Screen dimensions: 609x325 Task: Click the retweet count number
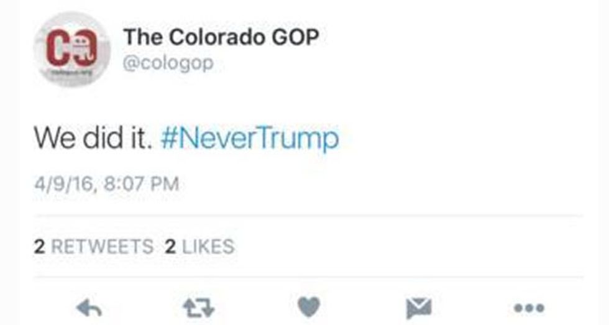pos(39,247)
